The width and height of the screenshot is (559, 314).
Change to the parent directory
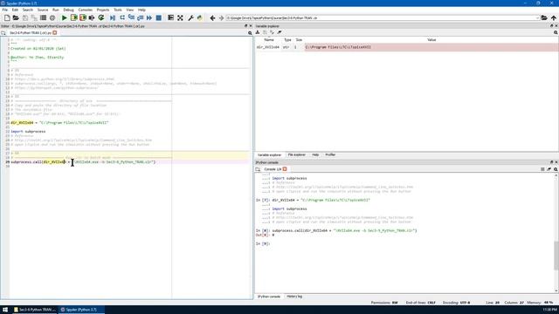(553, 17)
